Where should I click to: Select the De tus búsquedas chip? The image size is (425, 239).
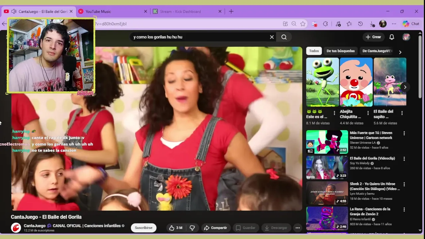[341, 51]
